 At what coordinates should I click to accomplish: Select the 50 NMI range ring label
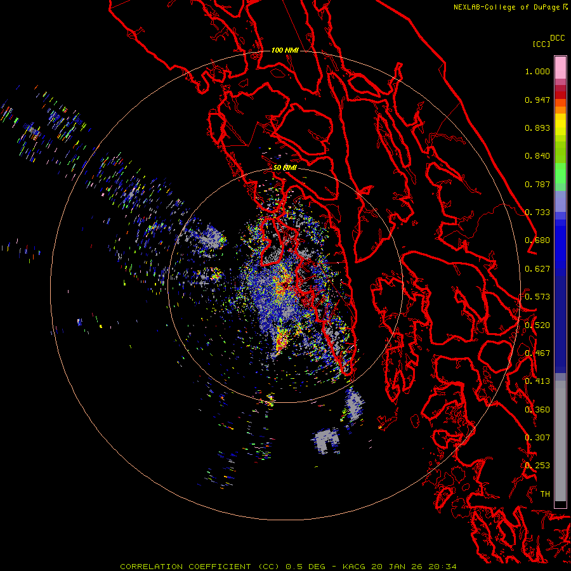coord(285,167)
